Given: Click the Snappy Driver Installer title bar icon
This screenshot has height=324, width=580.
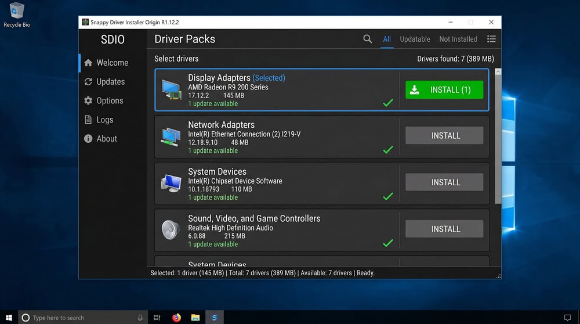Looking at the screenshot, I should point(85,22).
